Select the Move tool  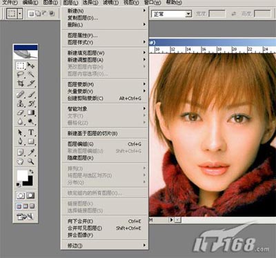pyautogui.click(x=31, y=66)
